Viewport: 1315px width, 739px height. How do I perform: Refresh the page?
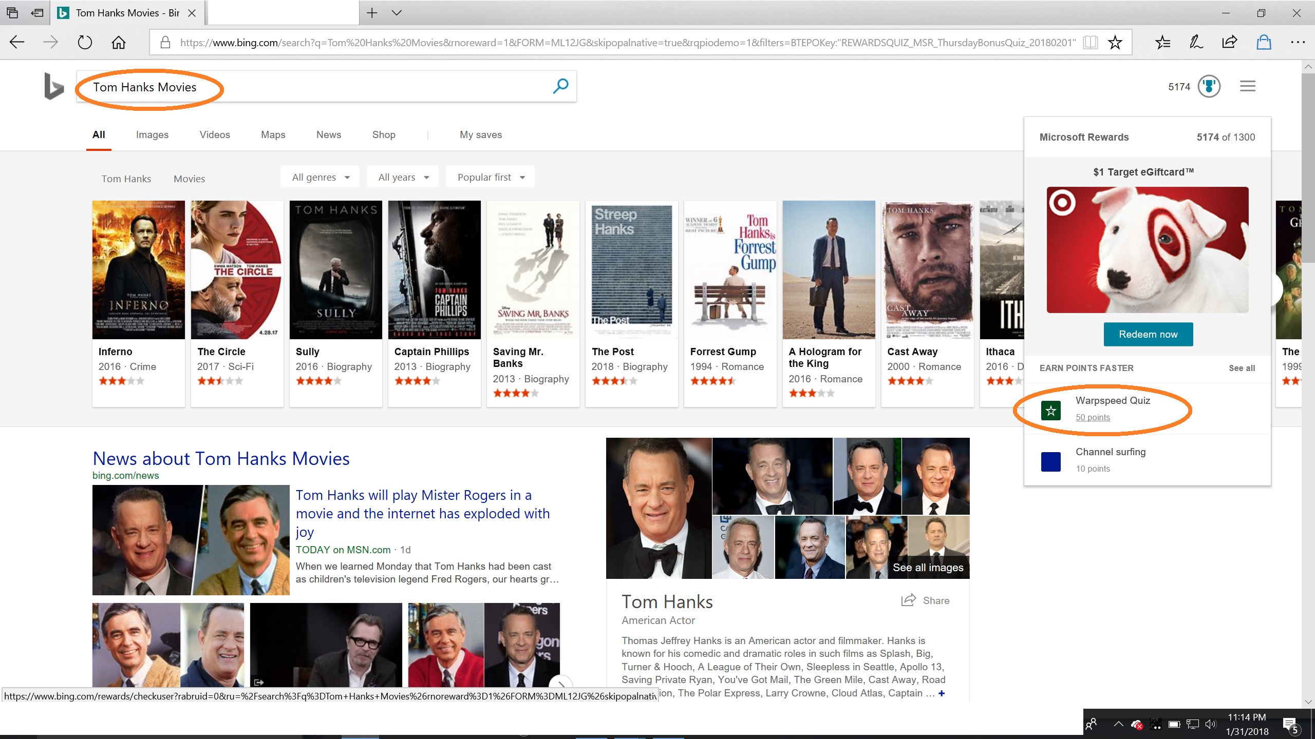tap(85, 42)
